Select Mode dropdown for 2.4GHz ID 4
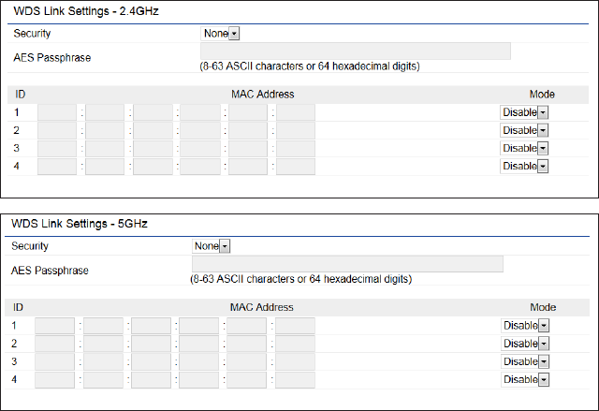This screenshot has height=411, width=599. pyautogui.click(x=524, y=166)
